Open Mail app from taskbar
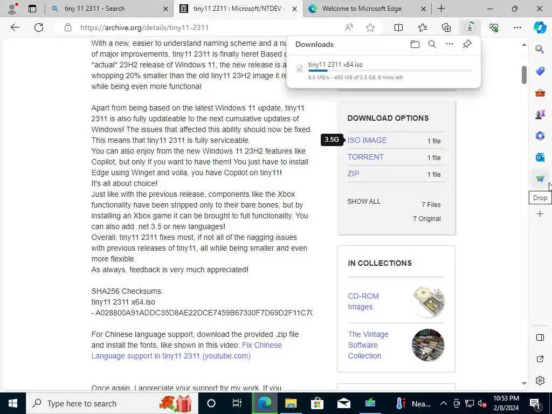The height and width of the screenshot is (414, 552). click(x=343, y=403)
